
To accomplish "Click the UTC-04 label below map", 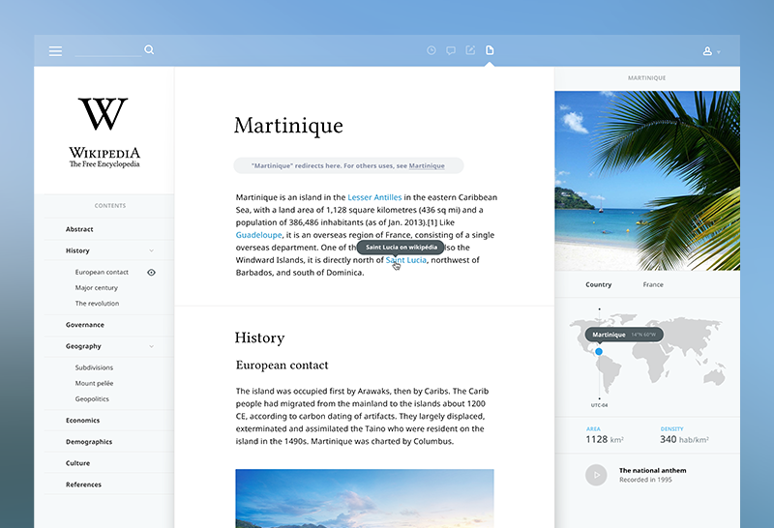I will 599,405.
